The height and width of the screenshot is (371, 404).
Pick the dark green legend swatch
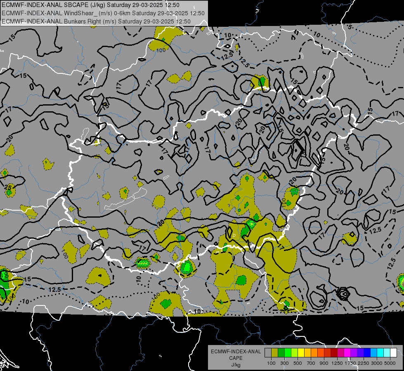tap(281, 353)
